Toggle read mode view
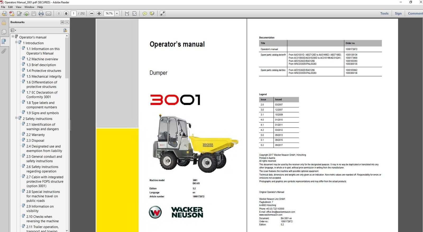 [x=163, y=13]
